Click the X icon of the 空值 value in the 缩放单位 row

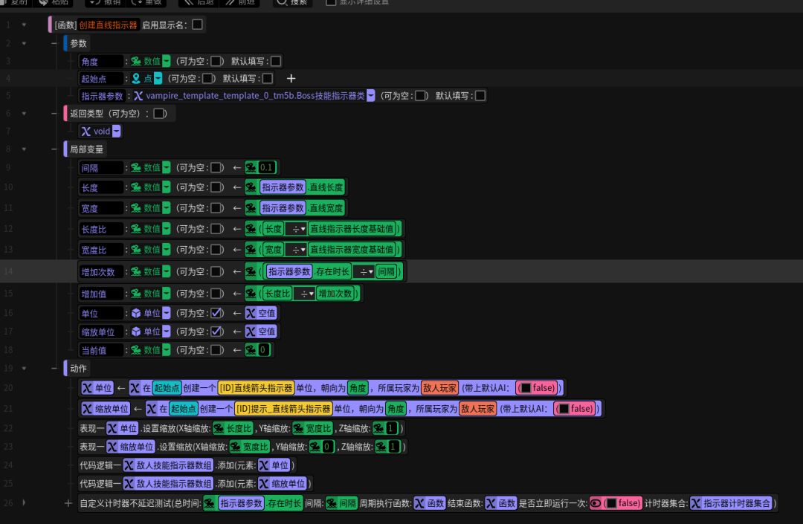pos(251,331)
